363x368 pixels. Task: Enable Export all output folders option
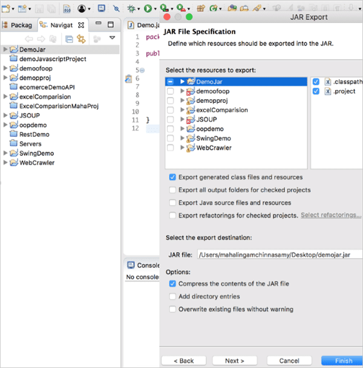[172, 190]
